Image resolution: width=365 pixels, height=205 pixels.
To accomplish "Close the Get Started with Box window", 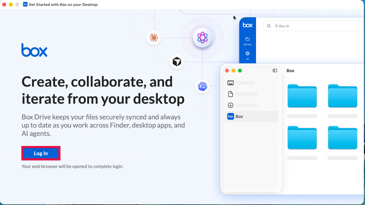I will tap(4, 4).
